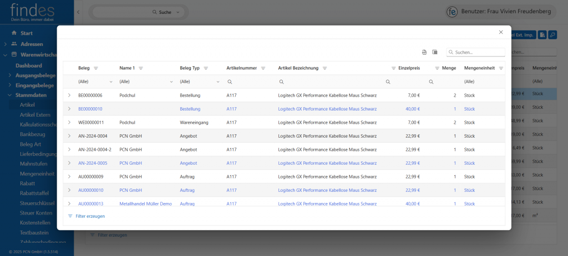Open the Beleg column header filter icon

96,68
